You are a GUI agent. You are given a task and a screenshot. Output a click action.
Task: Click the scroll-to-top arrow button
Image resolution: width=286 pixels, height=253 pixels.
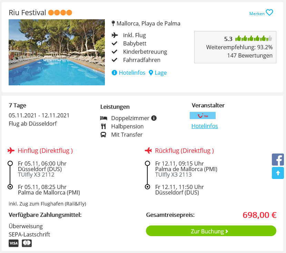pyautogui.click(x=278, y=173)
